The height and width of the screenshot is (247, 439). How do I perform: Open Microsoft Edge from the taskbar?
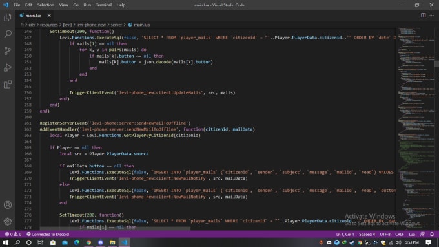pyautogui.click(x=77, y=242)
